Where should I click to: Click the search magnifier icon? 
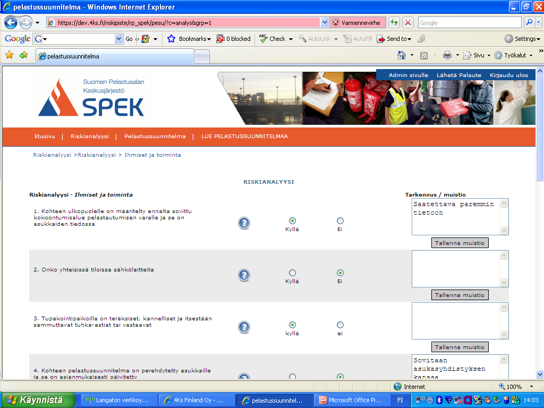click(x=529, y=22)
